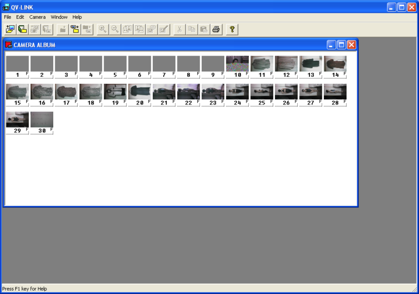Click the QV-LINK application title bar icon
The height and width of the screenshot is (294, 419).
pyautogui.click(x=5, y=7)
